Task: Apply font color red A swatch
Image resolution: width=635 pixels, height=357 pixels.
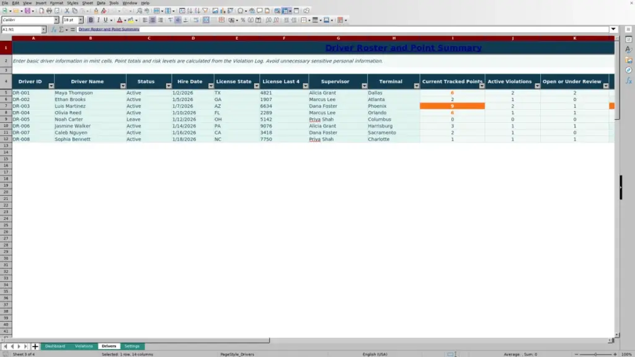Action: click(120, 20)
